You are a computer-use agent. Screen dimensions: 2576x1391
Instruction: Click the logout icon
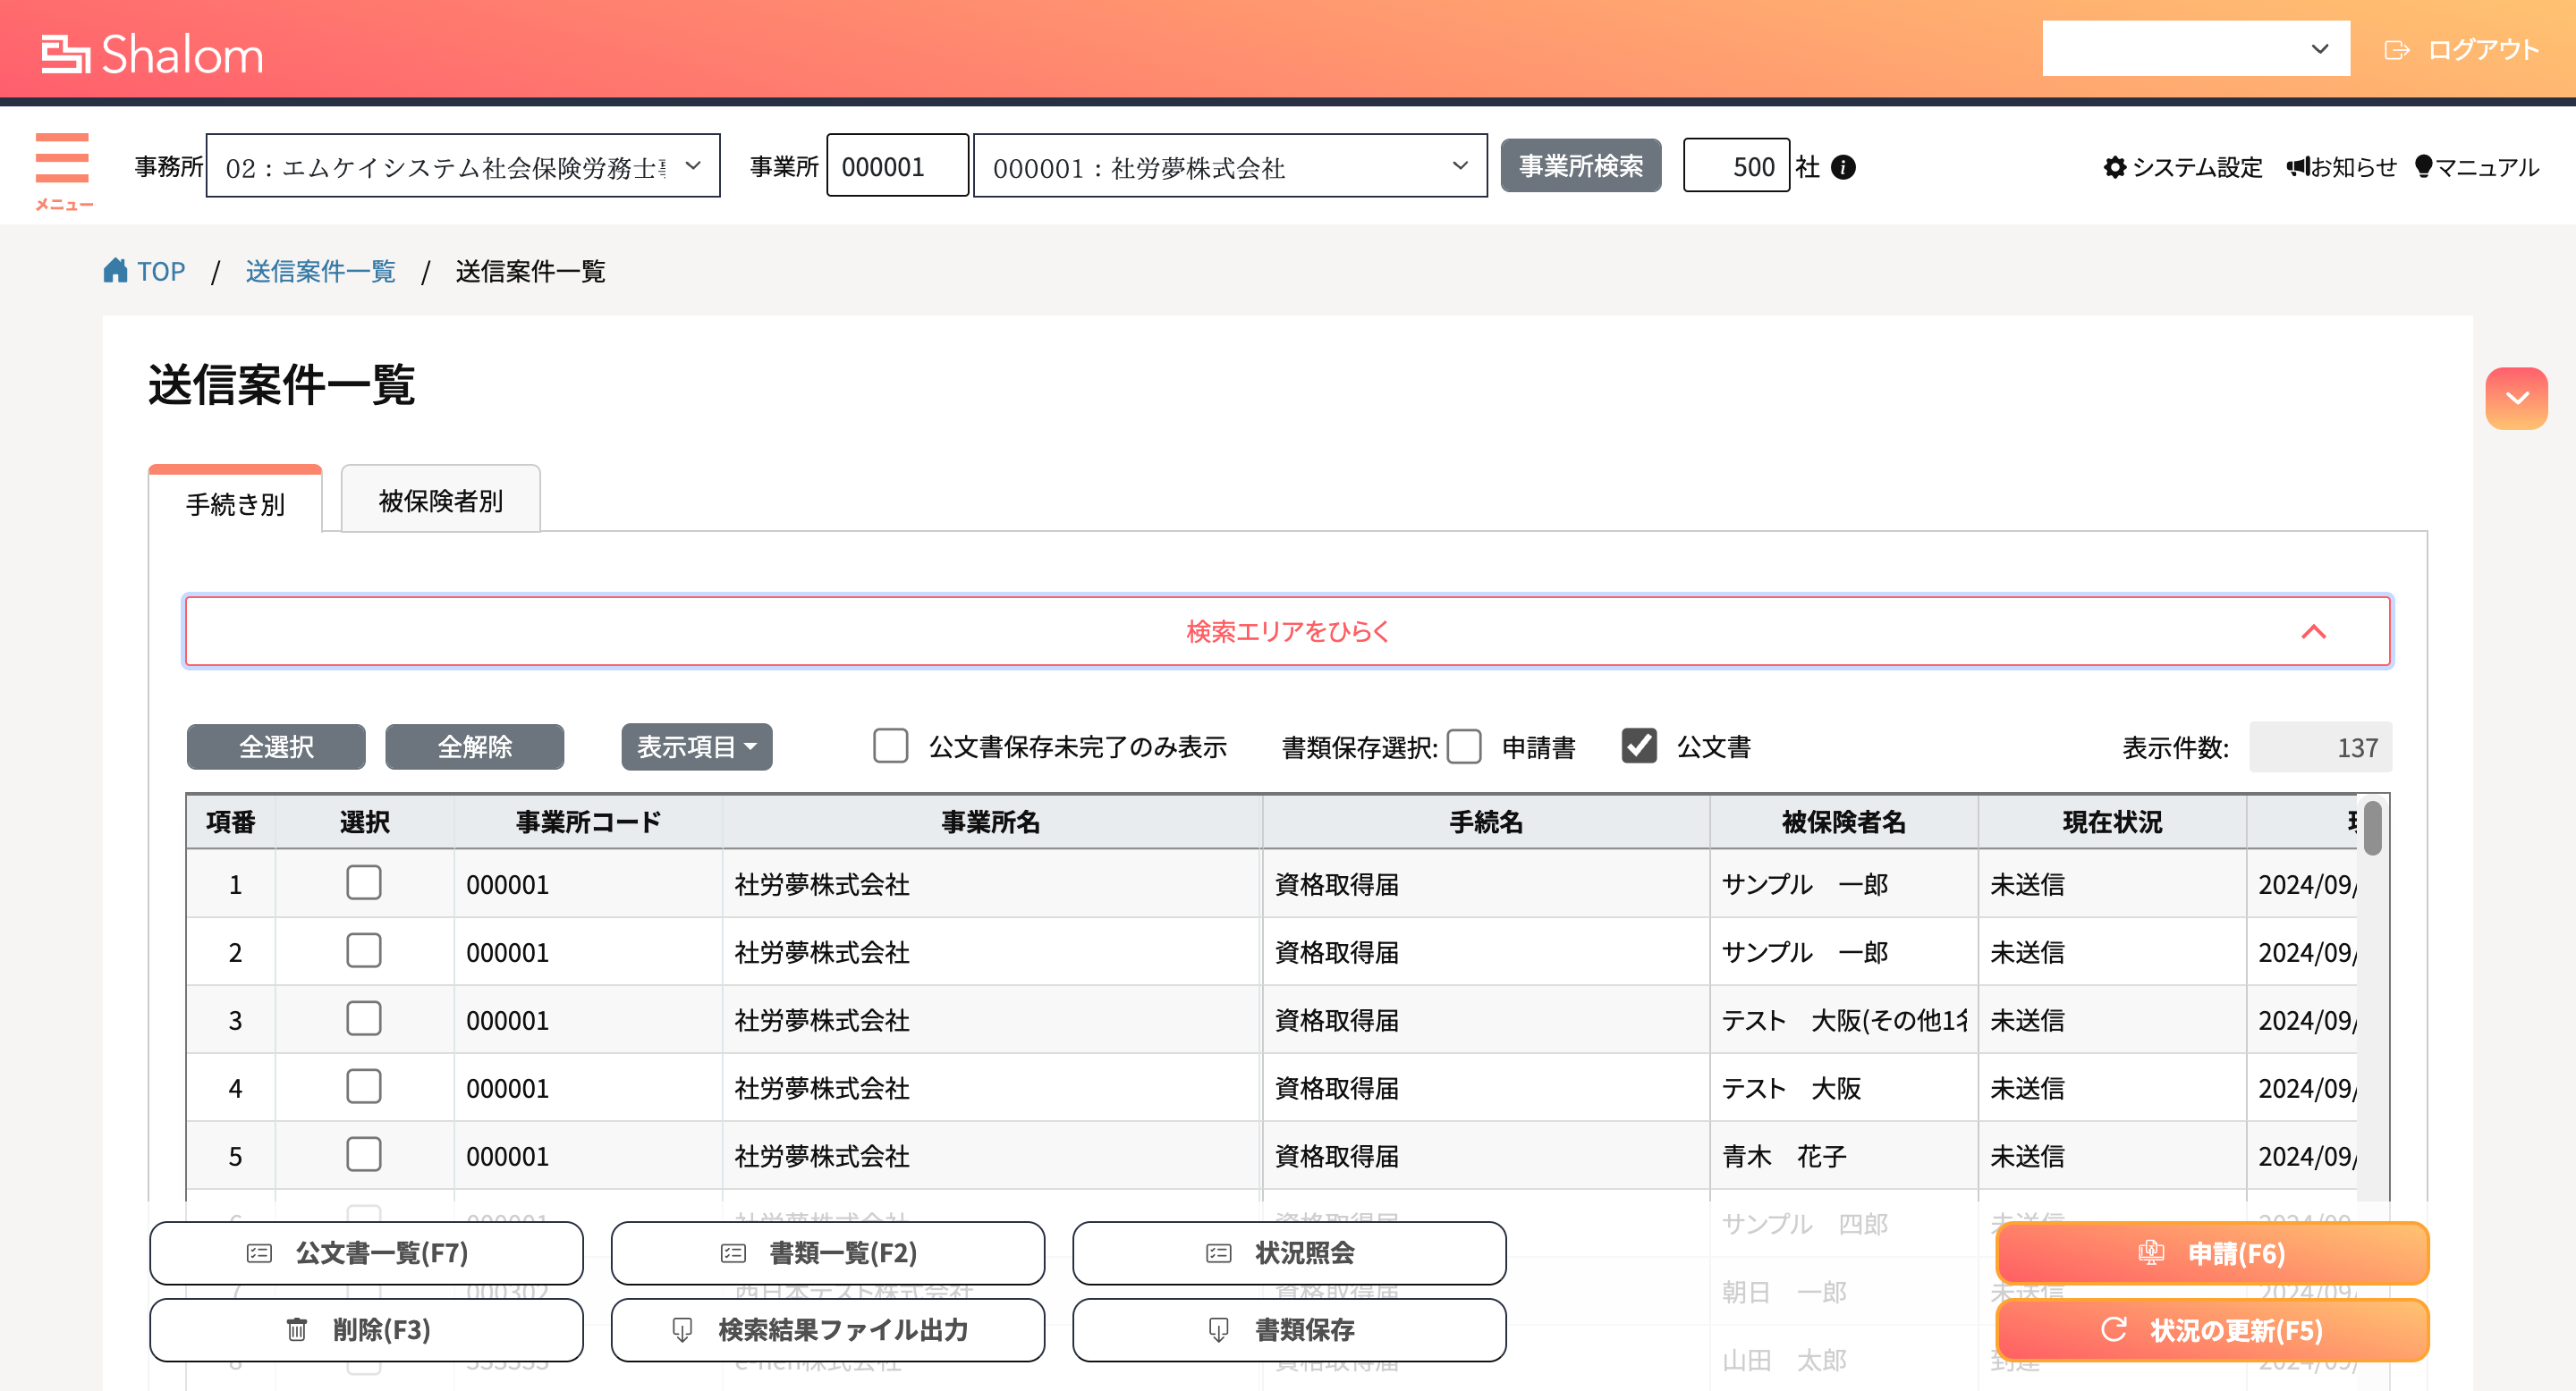coord(2396,50)
